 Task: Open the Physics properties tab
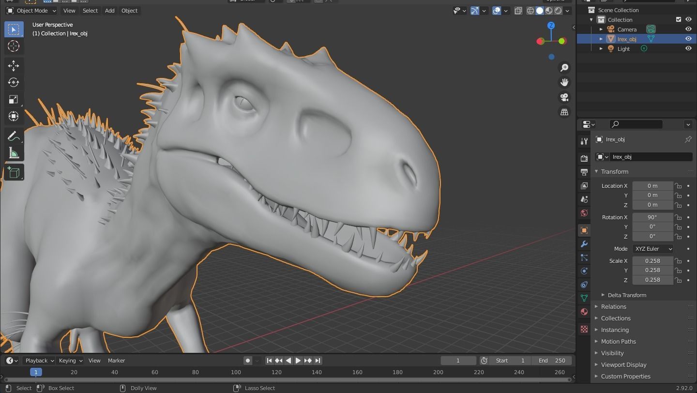coord(584,271)
